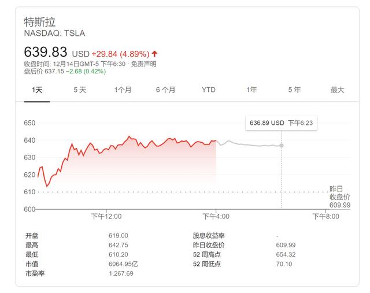Click the 昨日收盘价 609.99 chart label
The width and height of the screenshot is (370, 293).
[x=340, y=197]
